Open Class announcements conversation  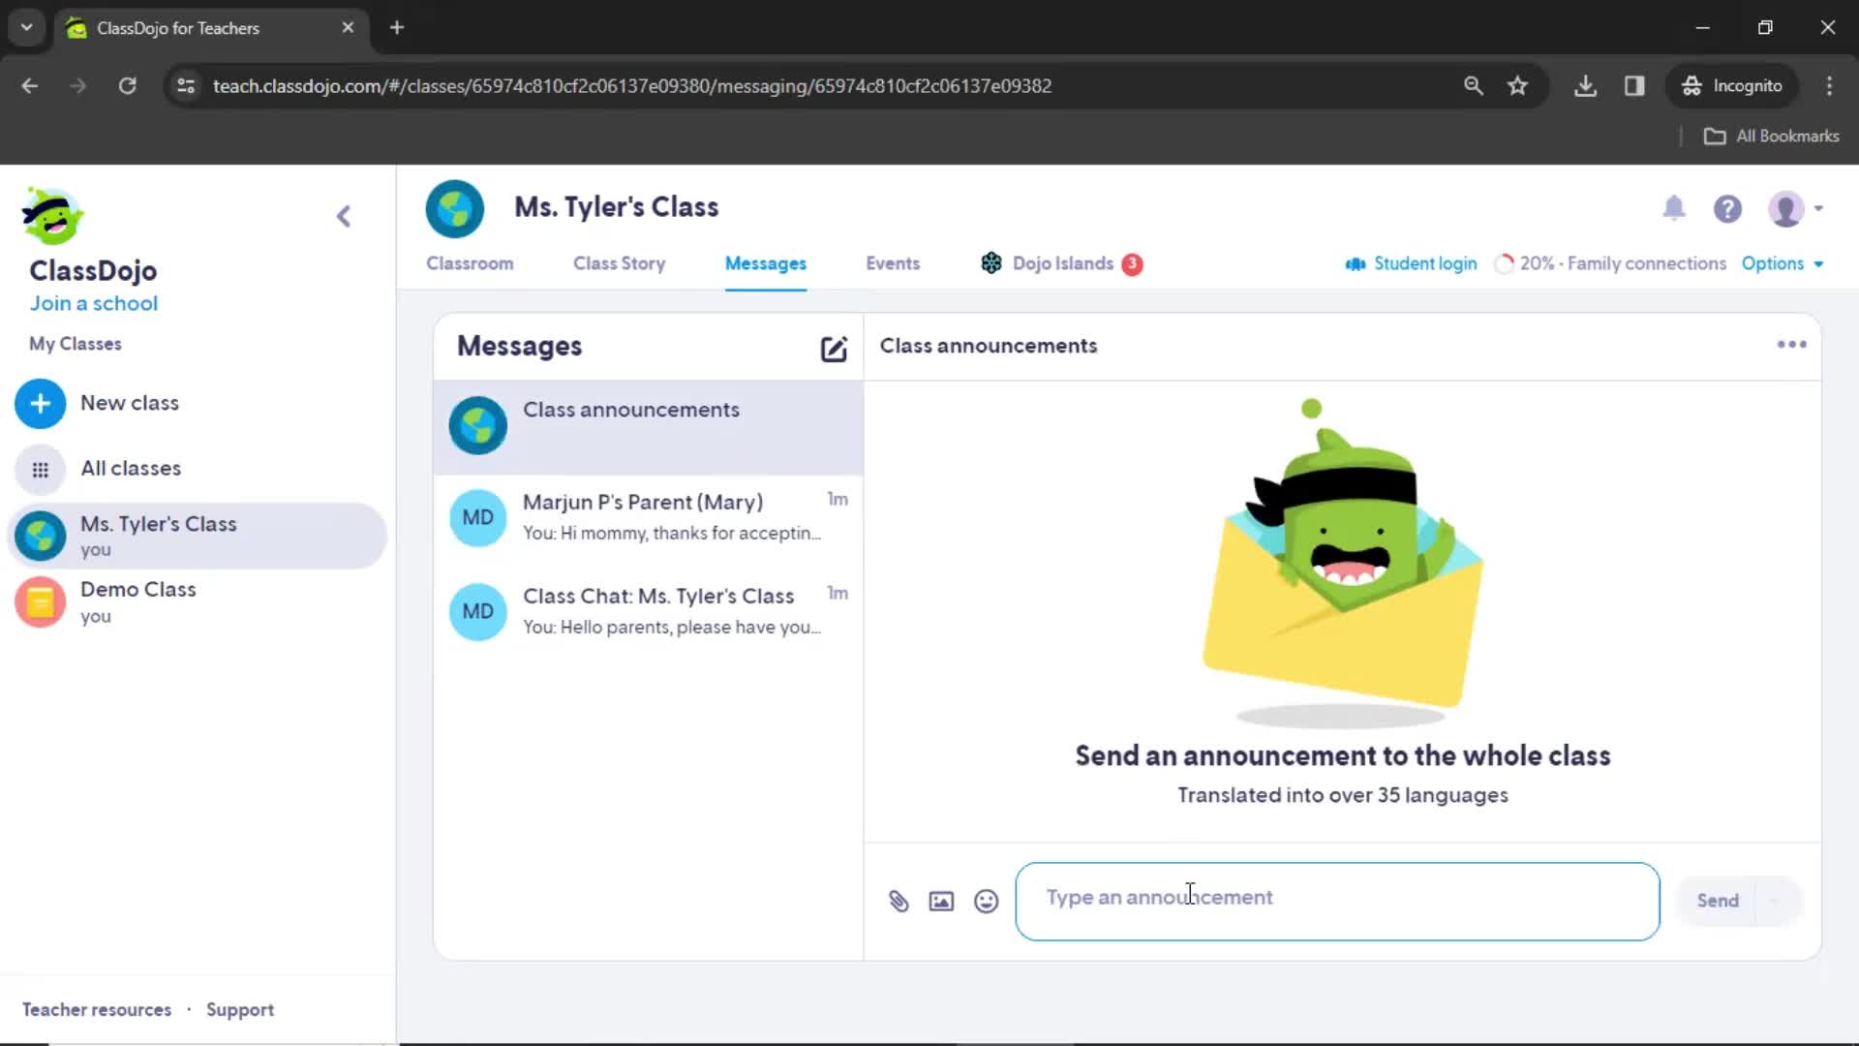pyautogui.click(x=648, y=426)
